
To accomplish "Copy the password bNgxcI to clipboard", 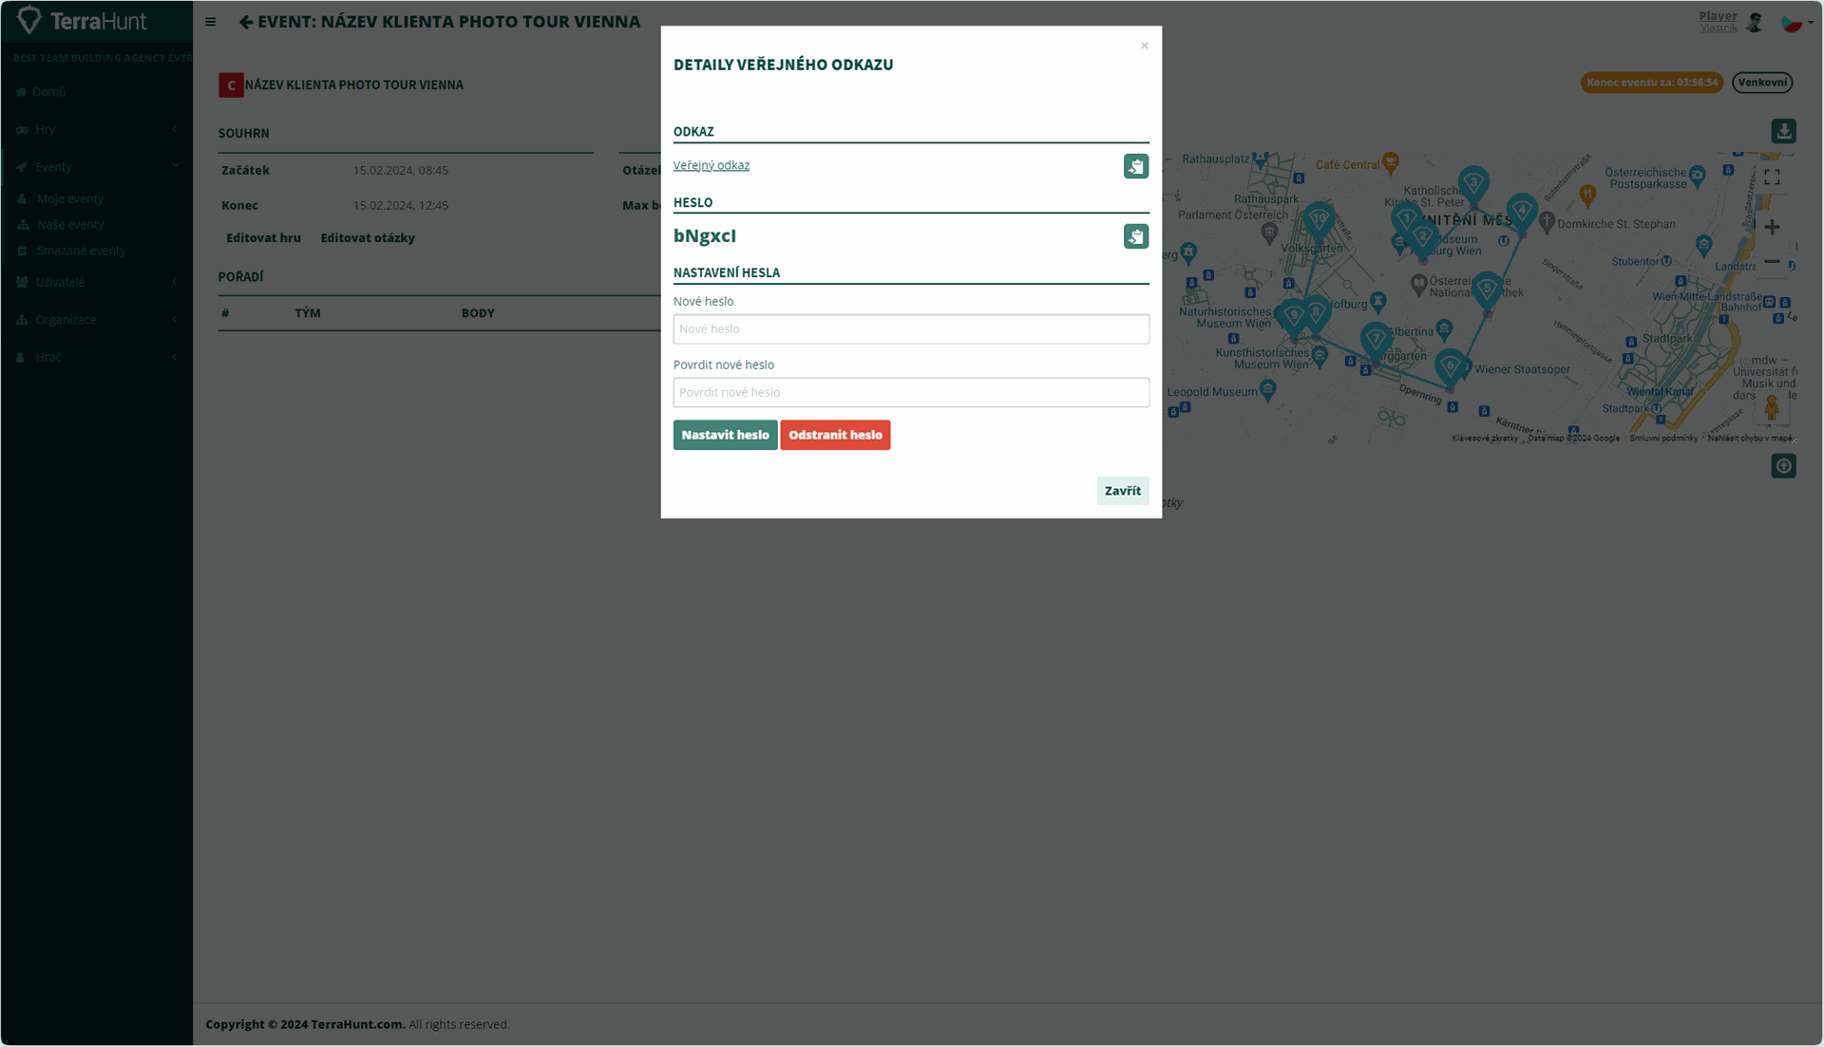I will (1135, 236).
